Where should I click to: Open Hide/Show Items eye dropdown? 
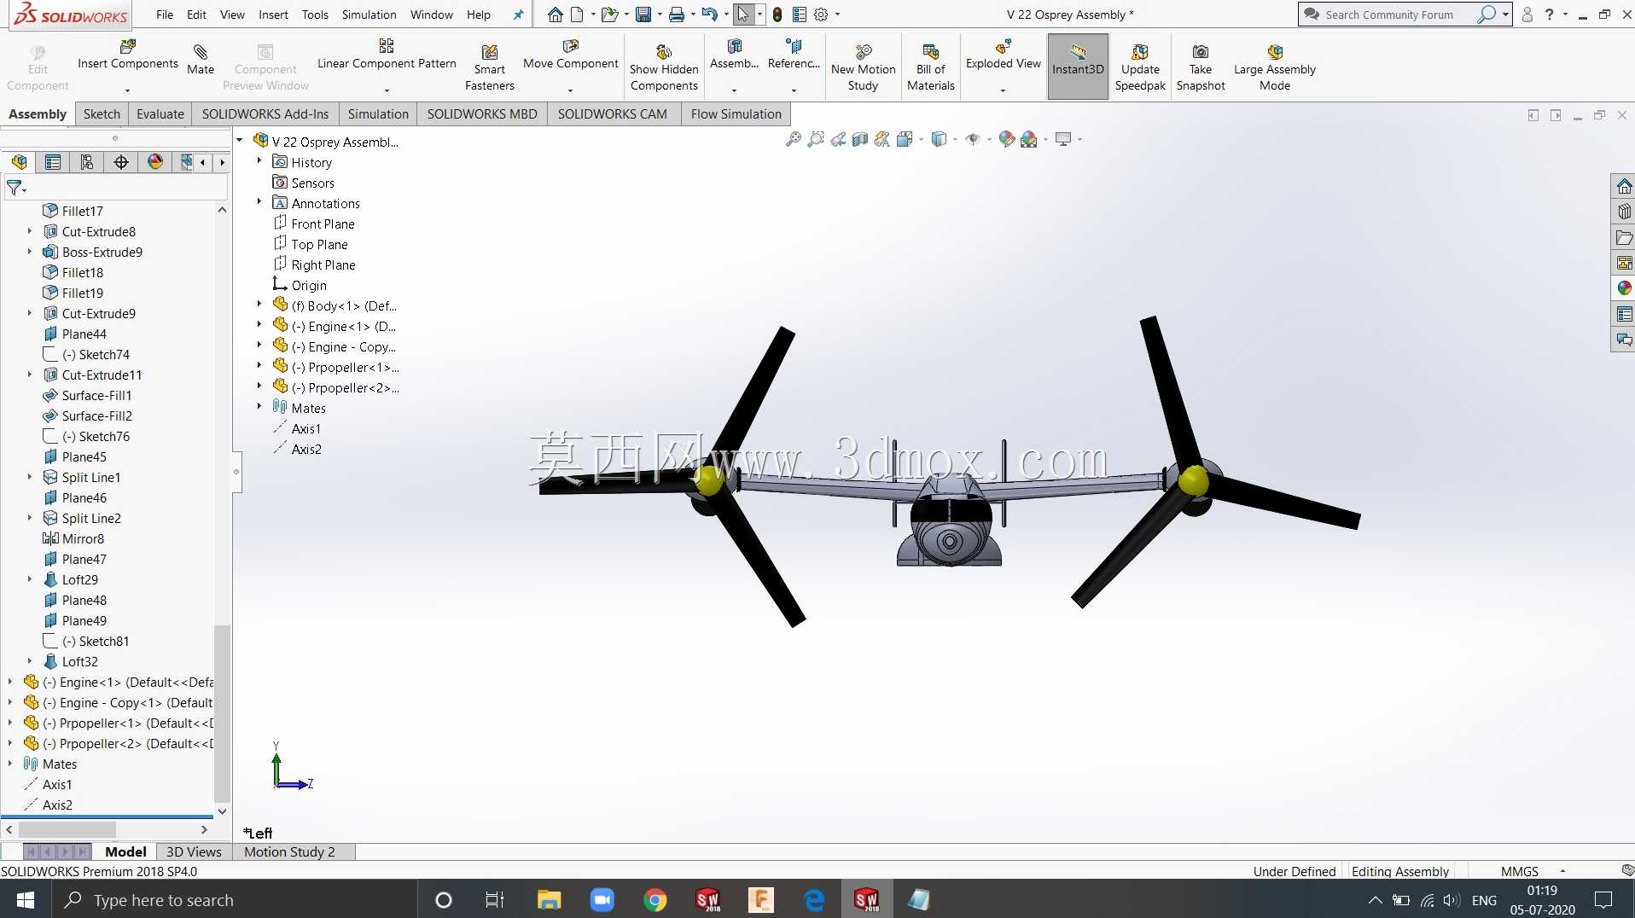(989, 139)
